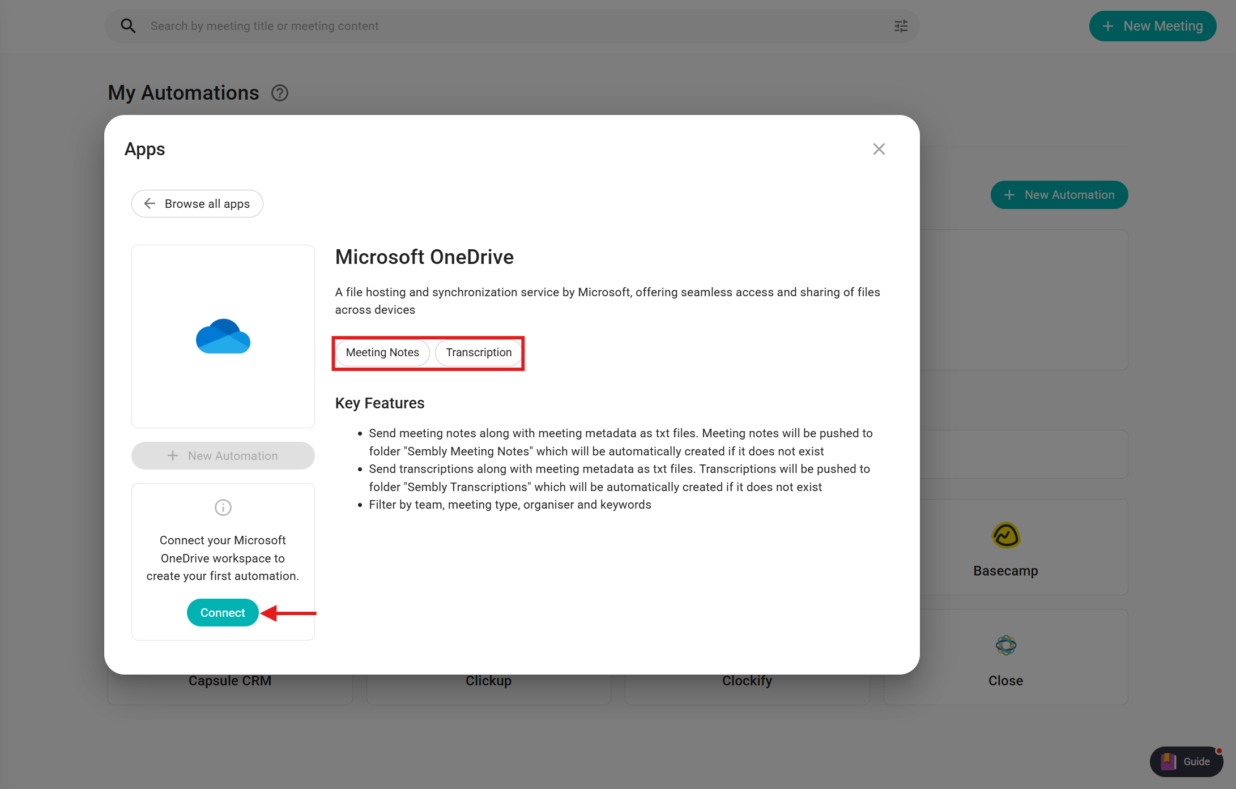Click the background New Automation button
This screenshot has width=1236, height=789.
click(x=1059, y=195)
